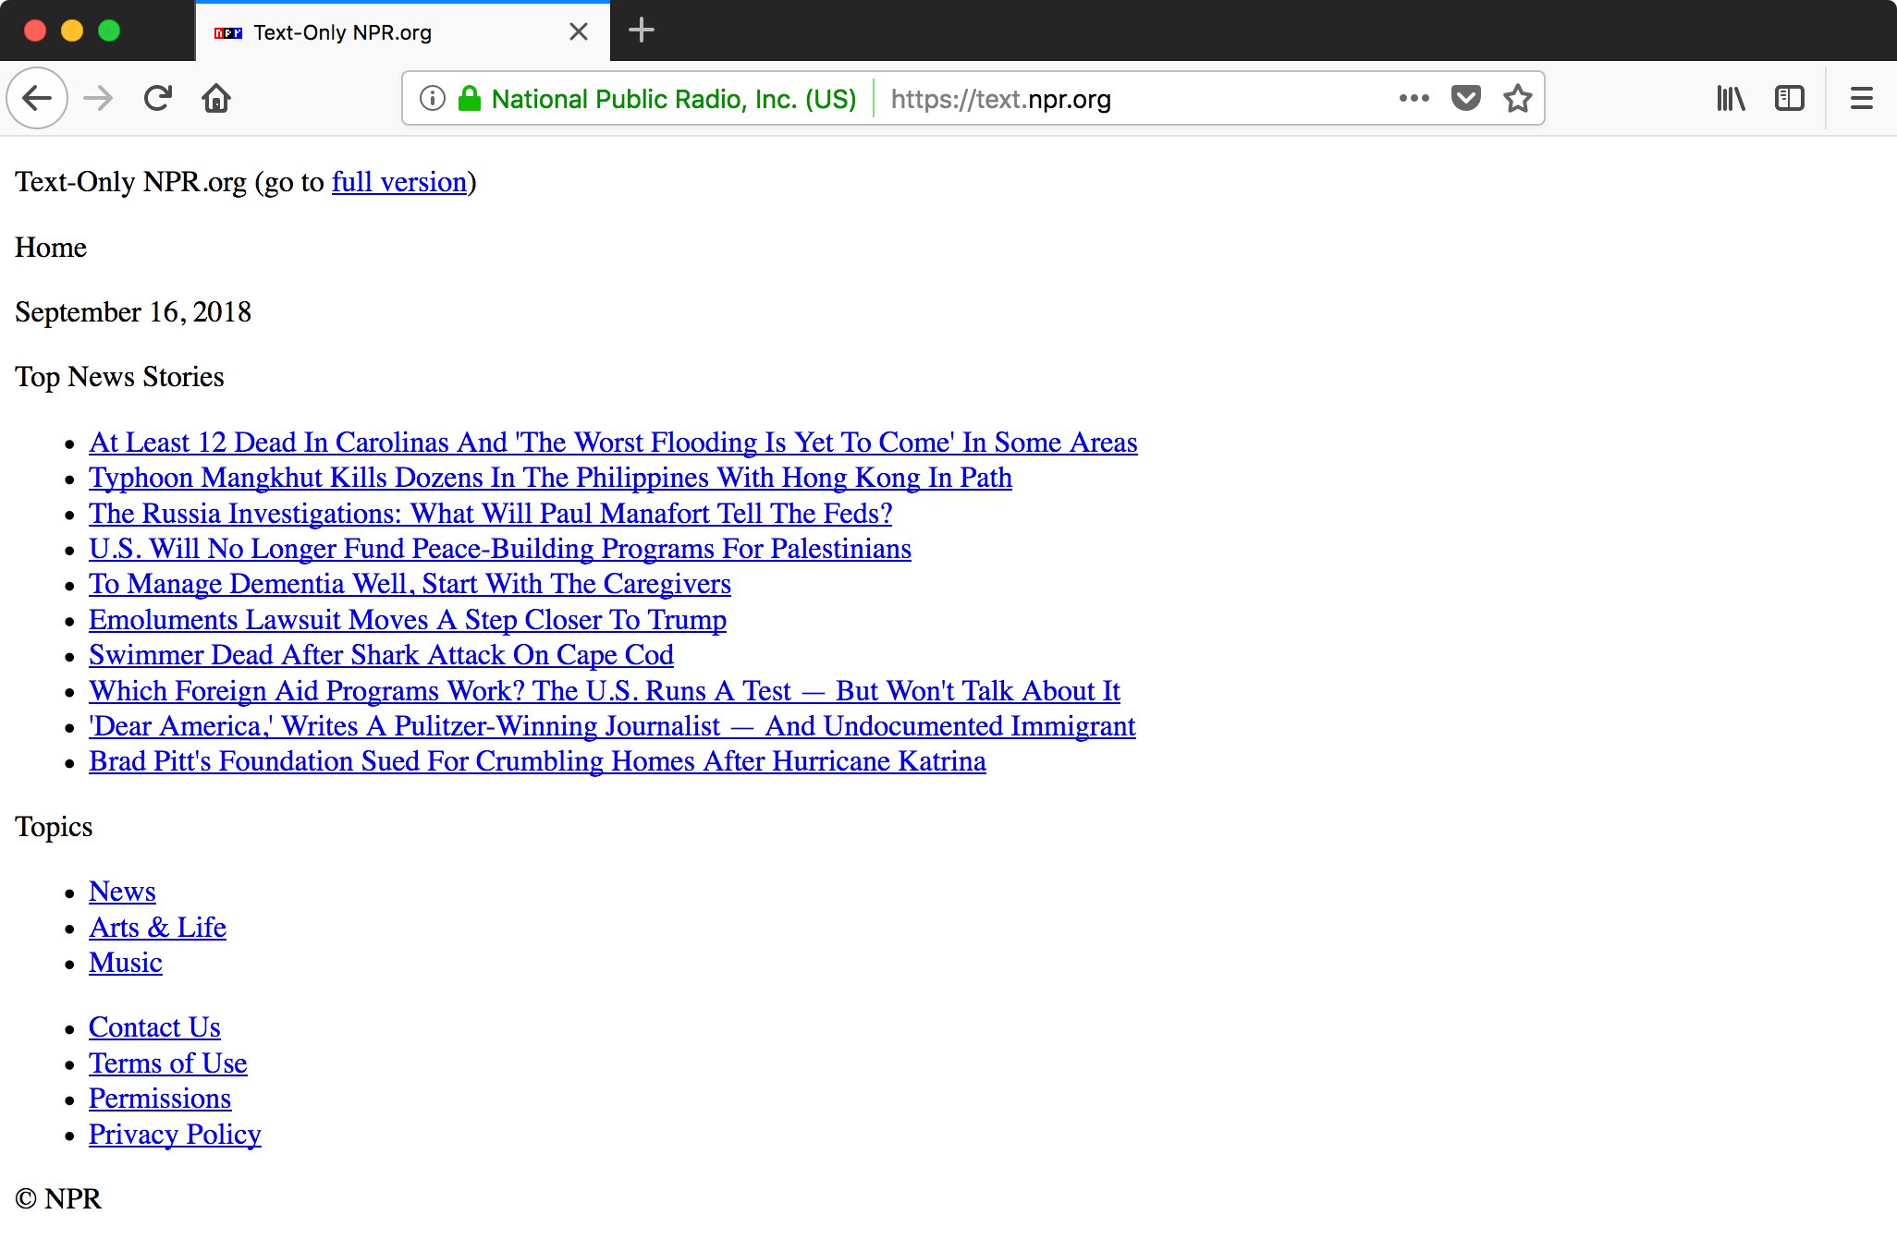The height and width of the screenshot is (1251, 1897).
Task: Open Peace-Building Programs For Palestinians story
Action: 500,549
